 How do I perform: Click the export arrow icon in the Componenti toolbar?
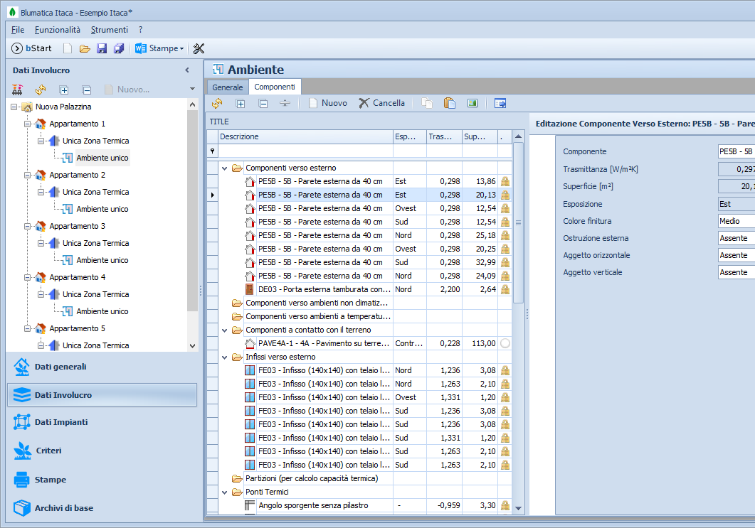(500, 103)
